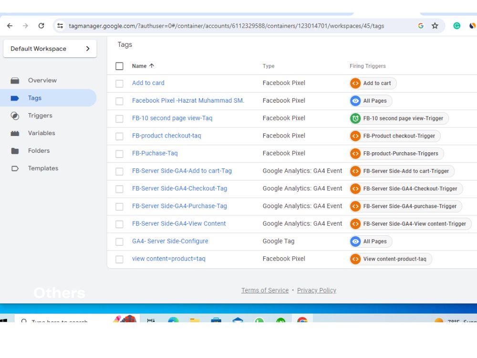Open site information icon in address bar
Viewport: 477px width, 358px height.
click(60, 26)
